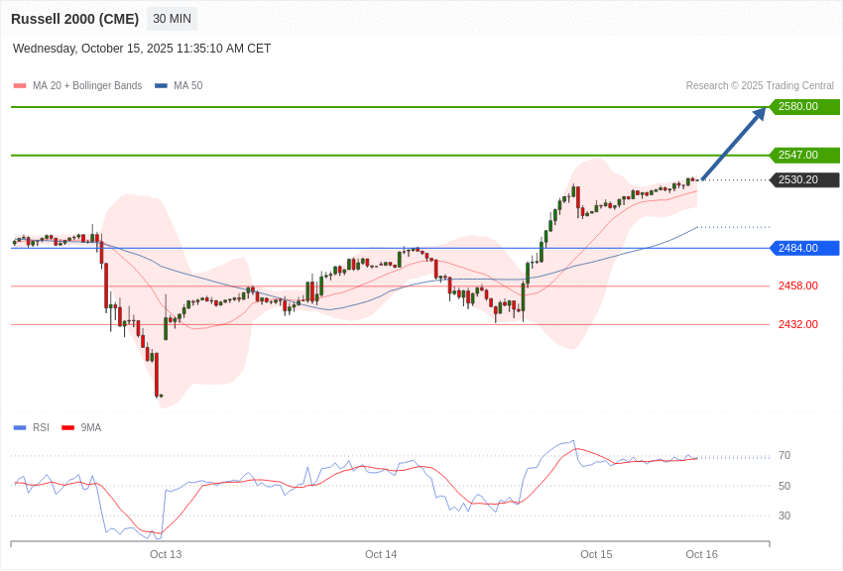Click the red 2458.00 support level label

(x=797, y=285)
